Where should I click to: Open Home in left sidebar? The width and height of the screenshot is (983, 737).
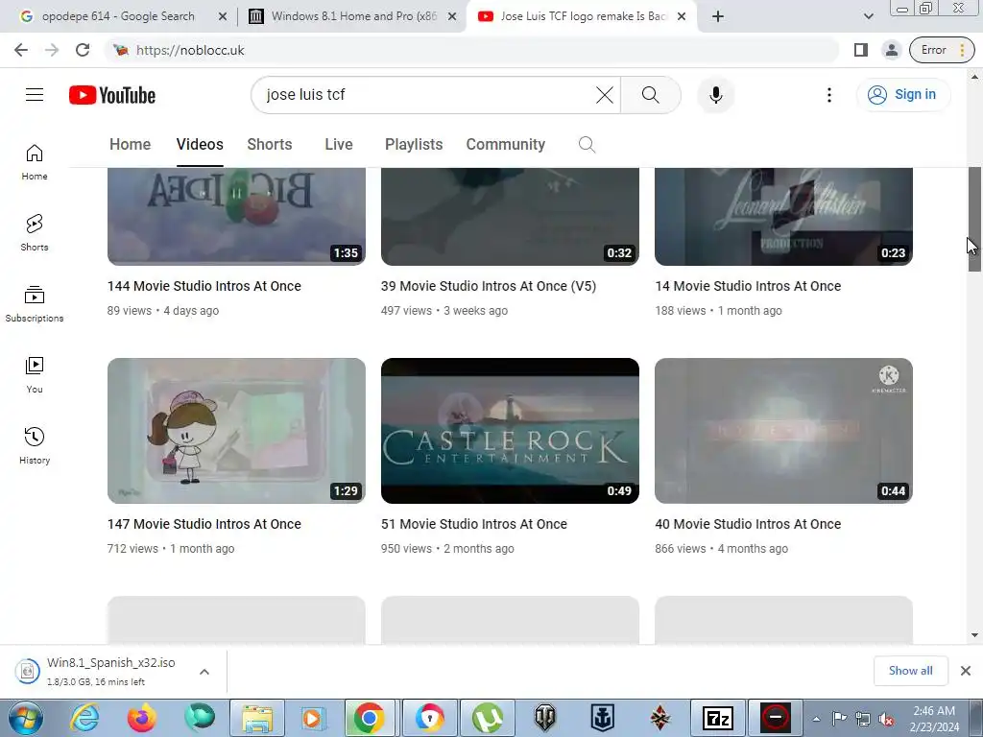35,162
